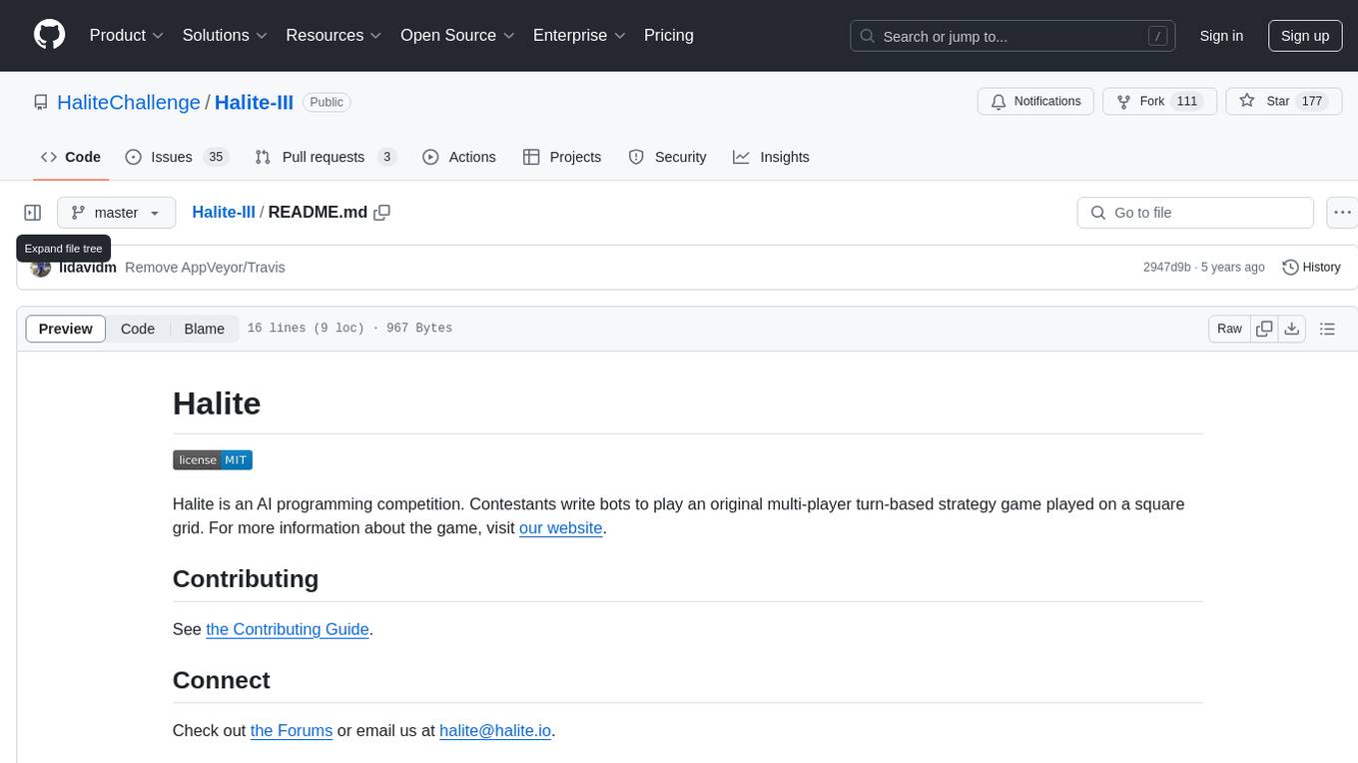Image resolution: width=1358 pixels, height=763 pixels.
Task: Expand the file tree sidebar
Action: point(33,213)
